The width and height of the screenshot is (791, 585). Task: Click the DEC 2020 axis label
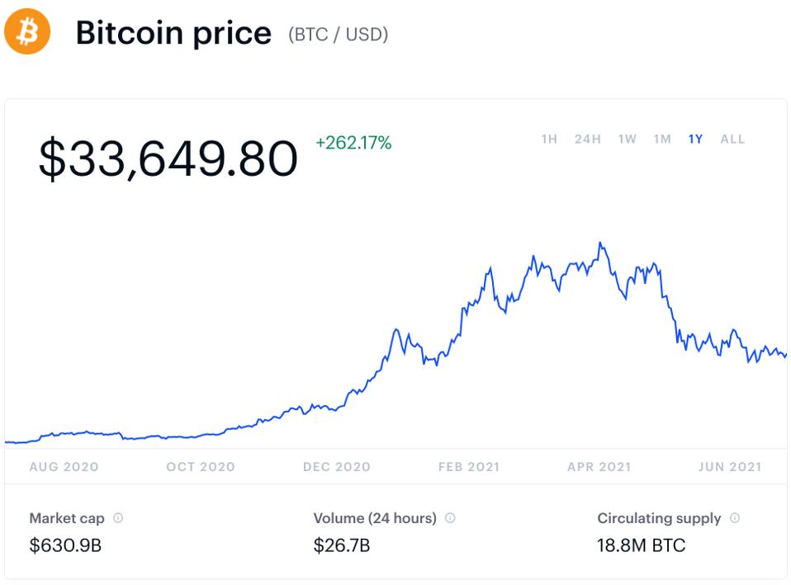pos(336,467)
